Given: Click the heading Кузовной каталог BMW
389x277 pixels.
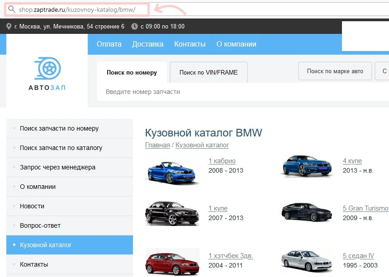Looking at the screenshot, I should click(x=204, y=133).
